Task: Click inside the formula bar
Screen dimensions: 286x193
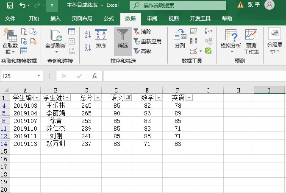Action: coord(195,76)
